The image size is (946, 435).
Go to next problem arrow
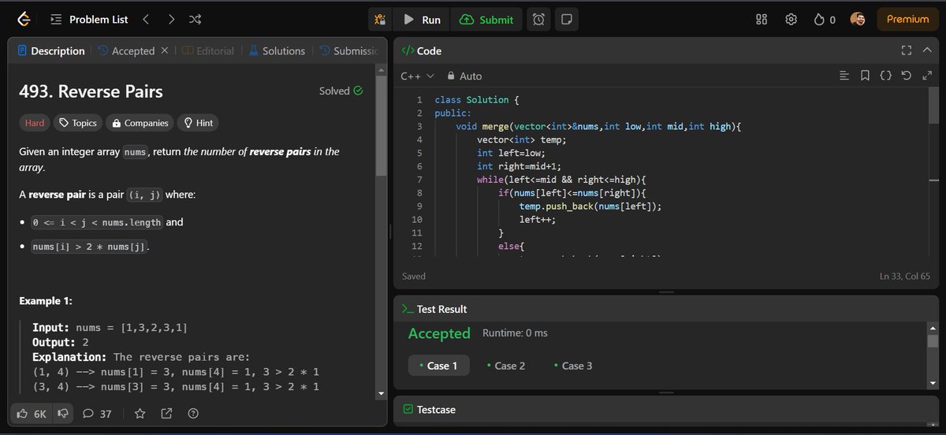171,19
